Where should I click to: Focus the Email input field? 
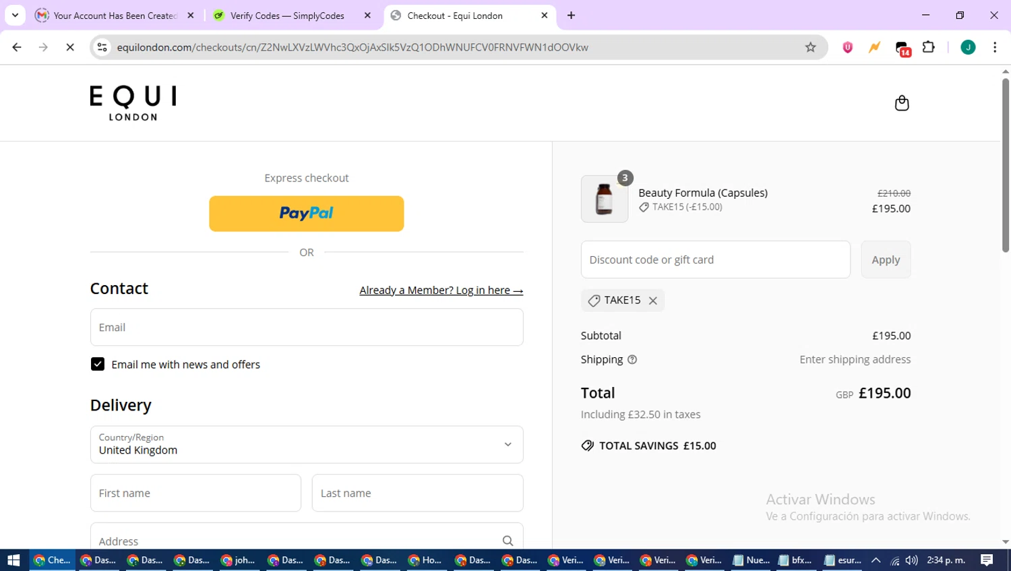(307, 328)
